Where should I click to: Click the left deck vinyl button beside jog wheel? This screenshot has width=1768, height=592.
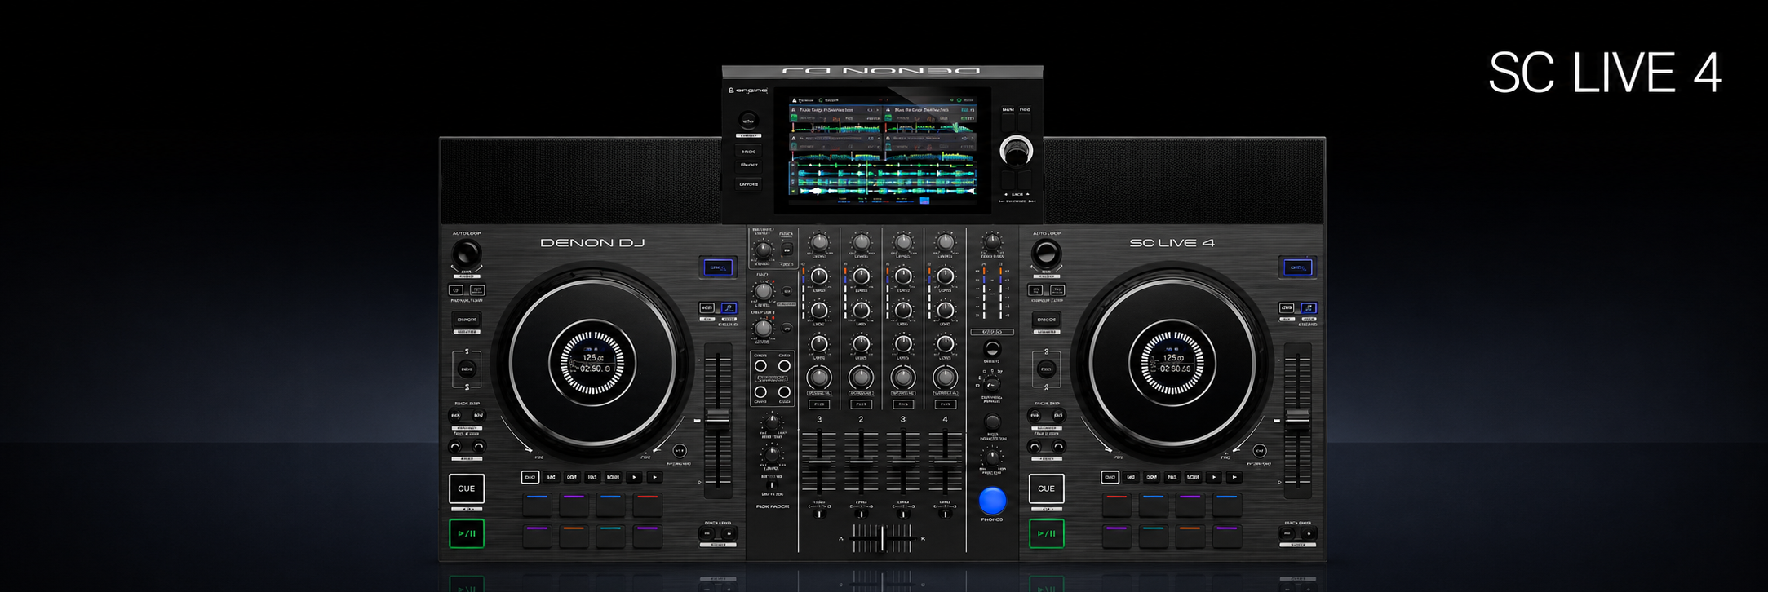click(x=679, y=450)
